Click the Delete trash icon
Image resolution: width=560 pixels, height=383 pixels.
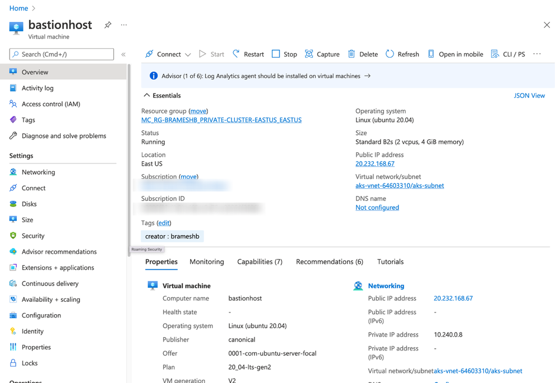pos(351,54)
